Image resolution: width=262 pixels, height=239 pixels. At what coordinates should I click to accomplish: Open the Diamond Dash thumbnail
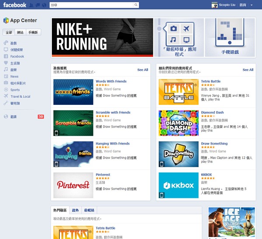[x=179, y=123]
